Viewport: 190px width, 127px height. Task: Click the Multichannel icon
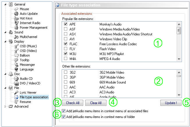point(16,37)
